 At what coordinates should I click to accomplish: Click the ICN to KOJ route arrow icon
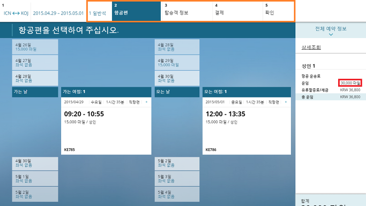click(16, 13)
